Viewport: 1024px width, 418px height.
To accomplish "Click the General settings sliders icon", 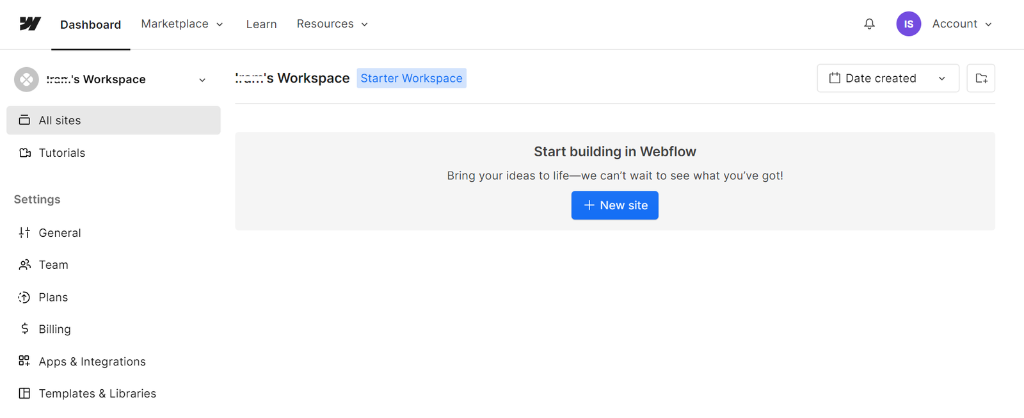I will click(x=24, y=232).
